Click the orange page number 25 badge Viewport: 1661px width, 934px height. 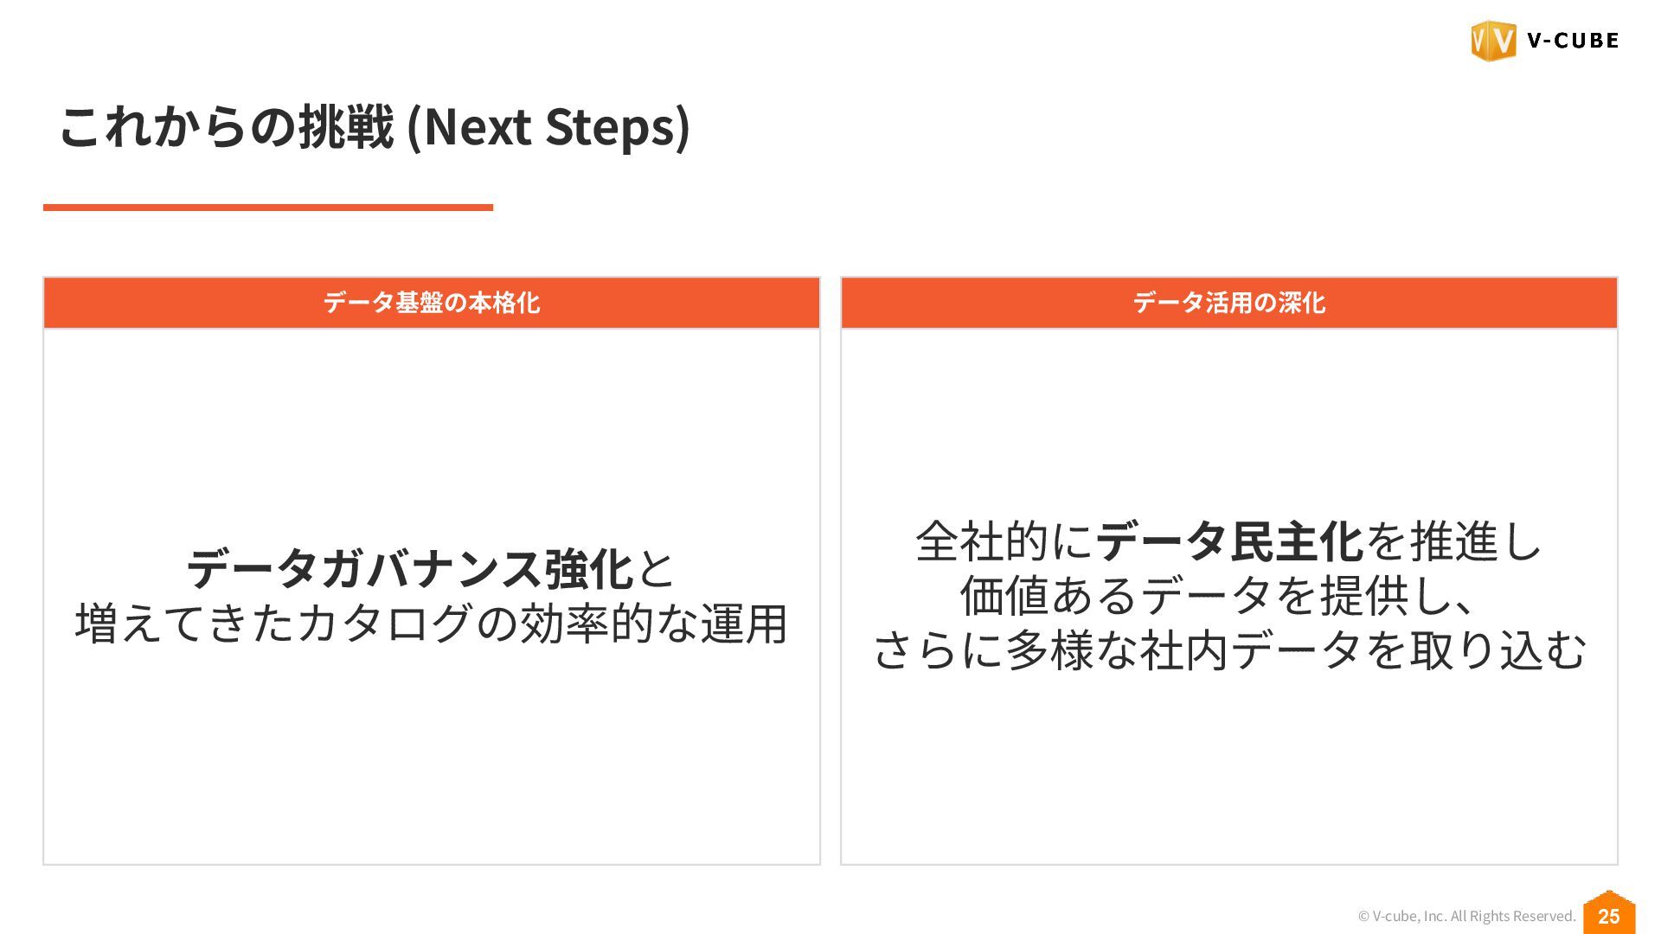coord(1609,913)
